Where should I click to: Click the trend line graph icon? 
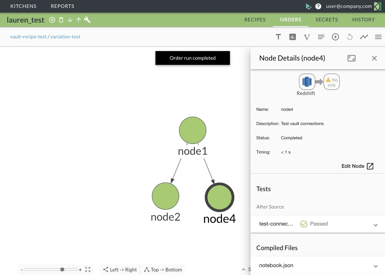click(x=364, y=37)
